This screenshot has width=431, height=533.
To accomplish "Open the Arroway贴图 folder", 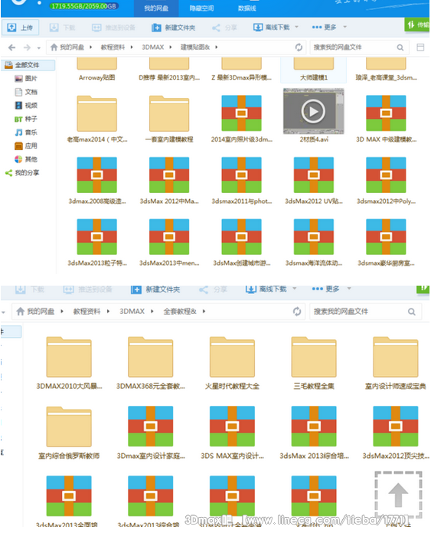I will point(97,68).
